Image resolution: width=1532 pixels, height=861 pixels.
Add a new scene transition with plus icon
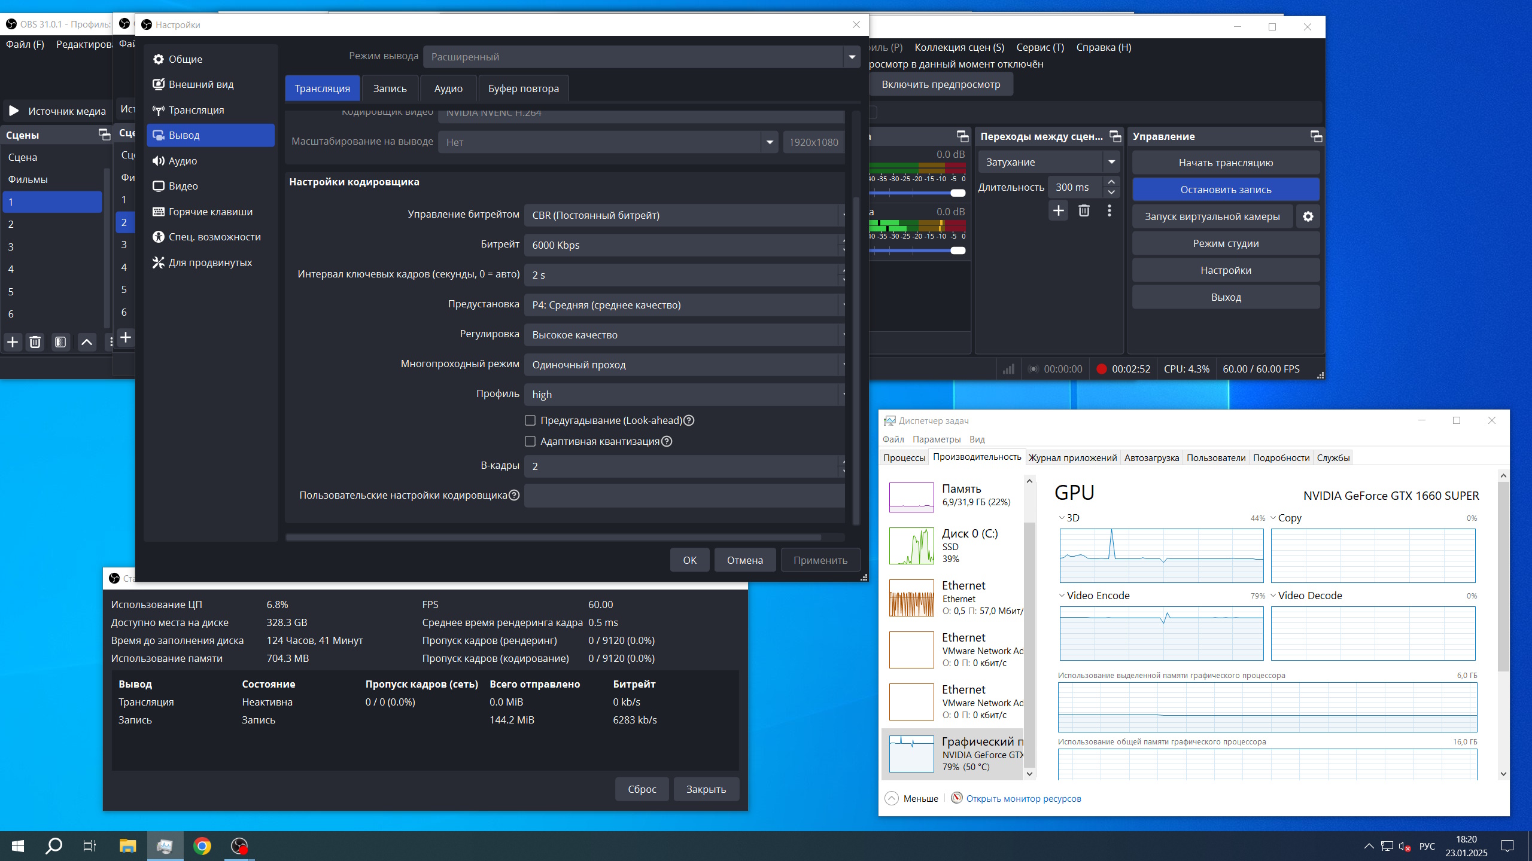[1058, 210]
